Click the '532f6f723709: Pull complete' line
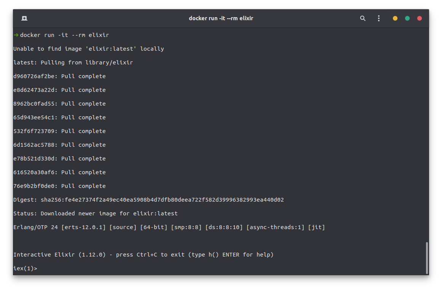Viewport: 442px width, 292px height. 59,131
